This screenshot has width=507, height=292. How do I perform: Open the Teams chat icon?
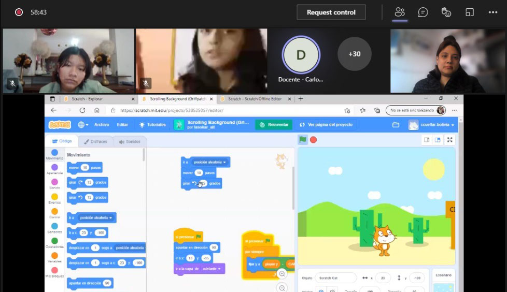pos(423,12)
